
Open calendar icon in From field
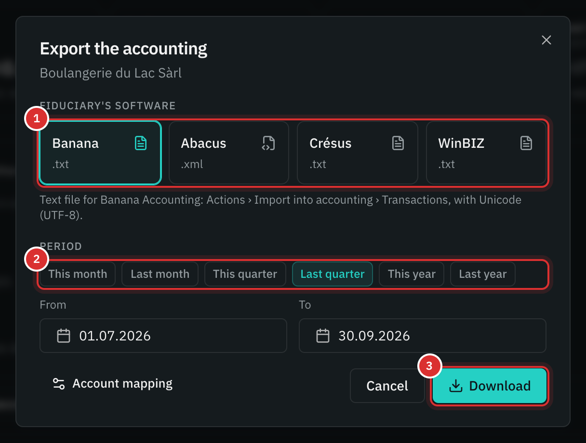pos(64,336)
